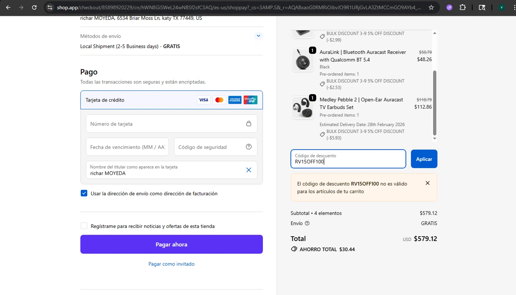516x295 pixels.
Task: Open the purple browser extension icon
Action: click(x=449, y=7)
